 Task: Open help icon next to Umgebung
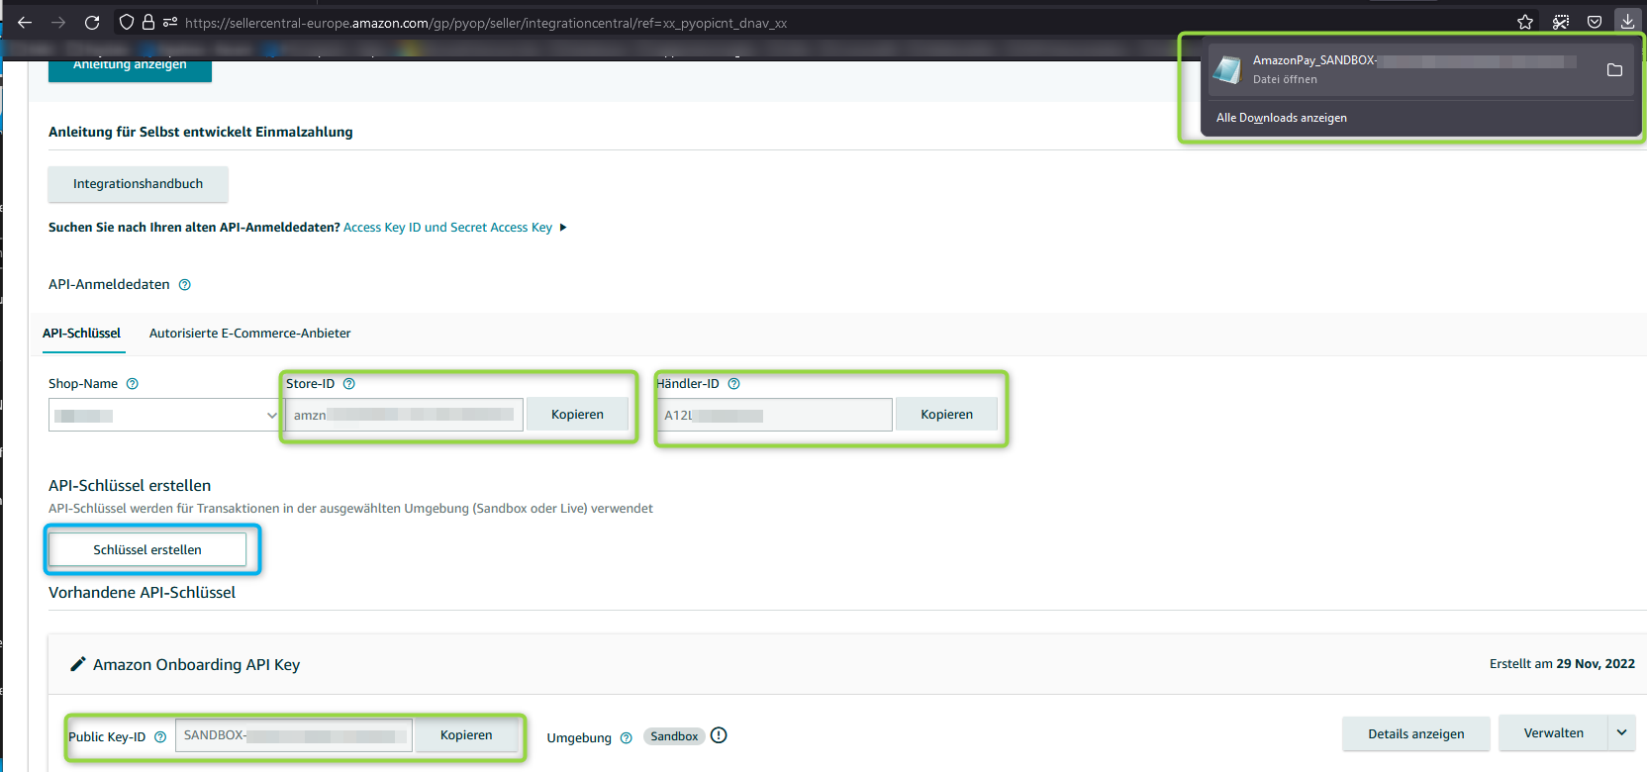[x=626, y=738]
